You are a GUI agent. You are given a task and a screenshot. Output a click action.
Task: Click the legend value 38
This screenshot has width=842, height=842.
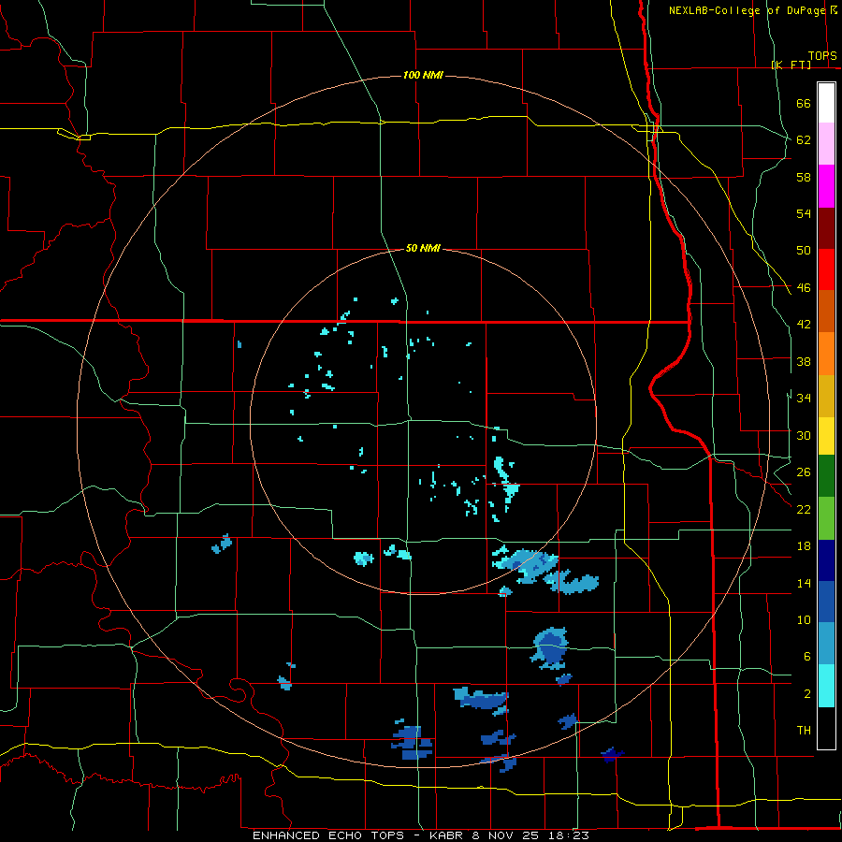click(x=804, y=361)
